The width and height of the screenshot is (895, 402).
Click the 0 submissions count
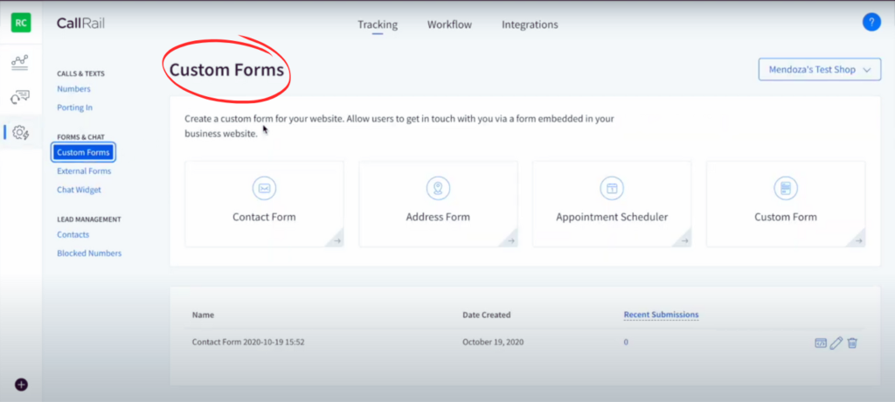(626, 343)
